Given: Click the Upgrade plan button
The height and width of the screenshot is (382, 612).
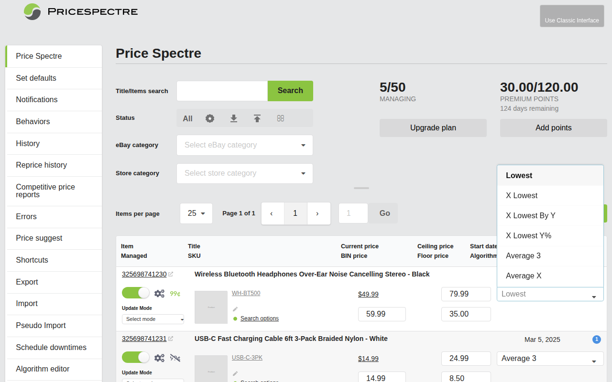Looking at the screenshot, I should pyautogui.click(x=433, y=127).
